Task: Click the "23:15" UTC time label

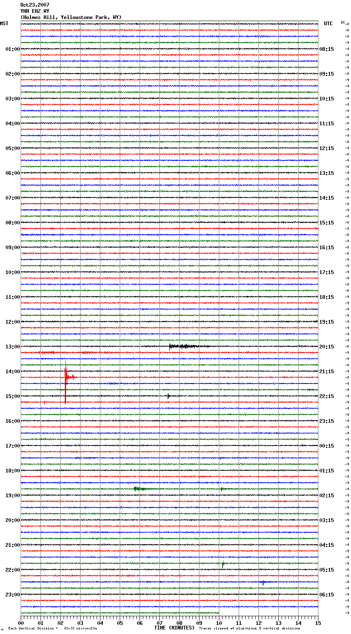Action: [327, 421]
